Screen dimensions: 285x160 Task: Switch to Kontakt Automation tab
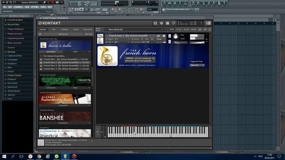tap(88, 29)
